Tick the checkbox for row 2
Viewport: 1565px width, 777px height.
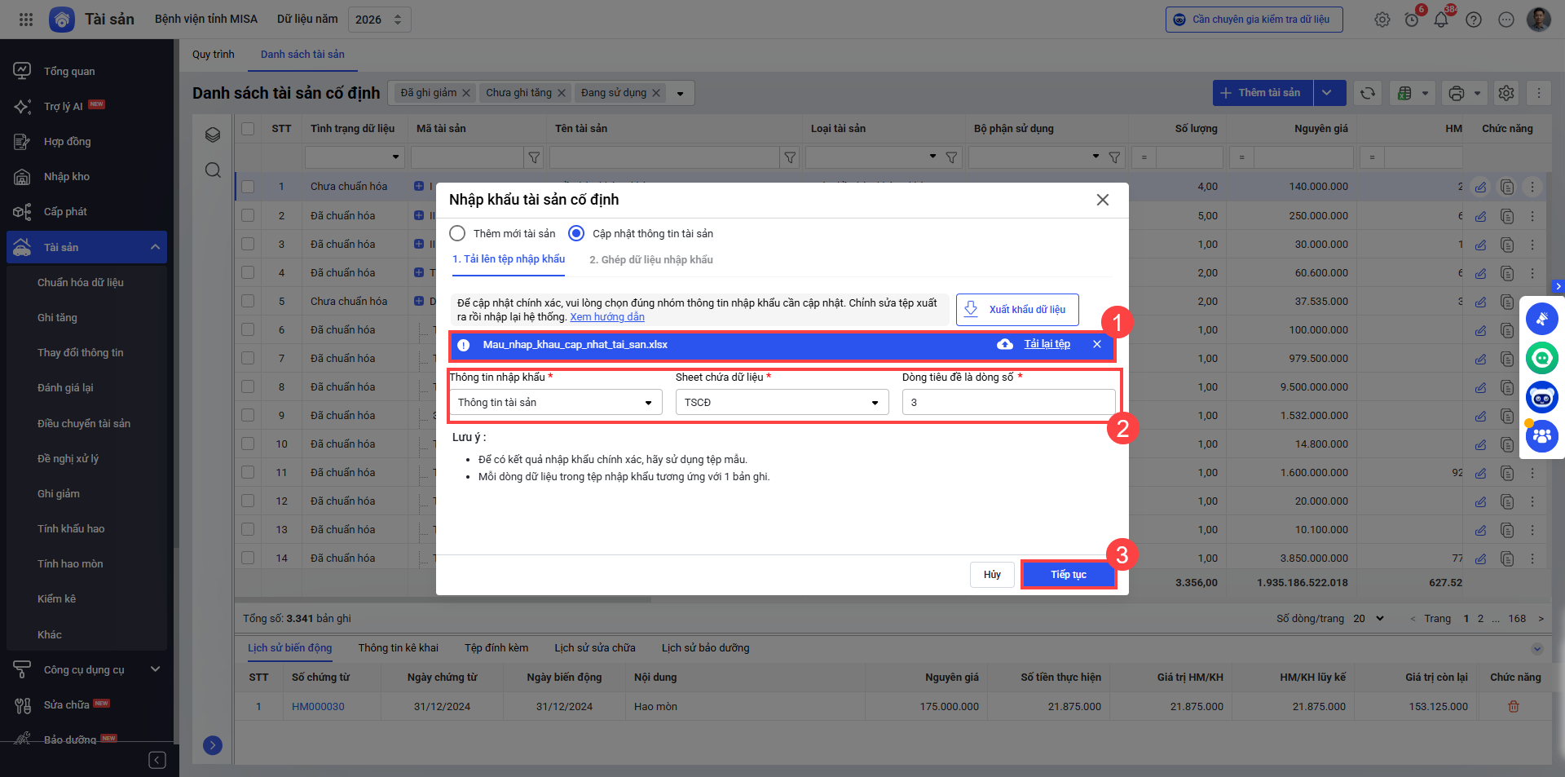248,216
